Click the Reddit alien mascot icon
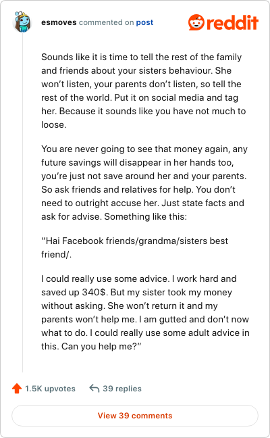270x438 pixels. (x=196, y=22)
